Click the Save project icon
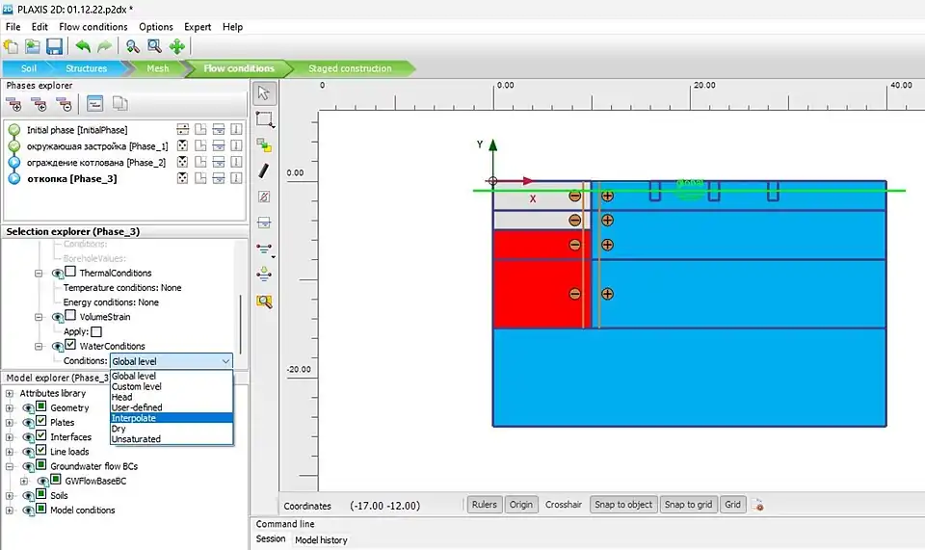Screen dimensions: 925x550 click(55, 46)
